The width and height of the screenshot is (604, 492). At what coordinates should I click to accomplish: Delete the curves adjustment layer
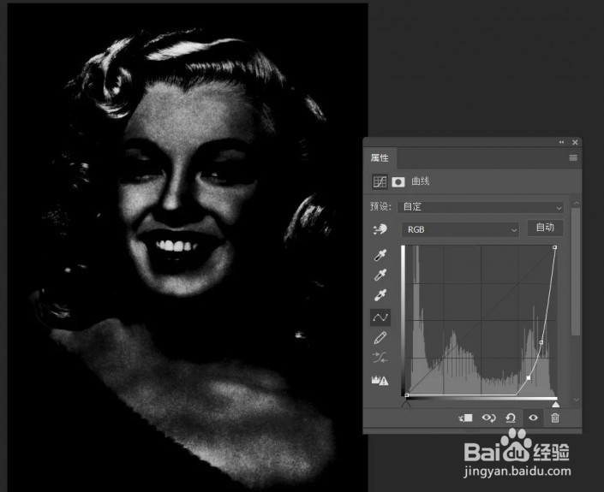554,418
